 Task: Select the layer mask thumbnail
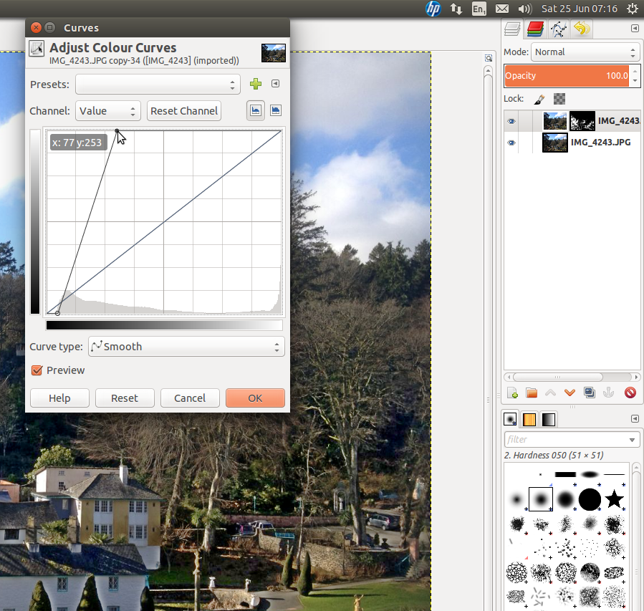(582, 121)
